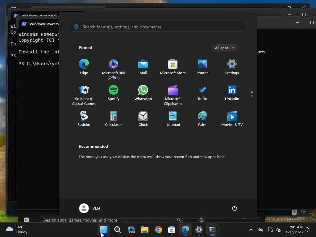Click the Windows Start button on taskbar
316x237 pixels.
pos(104,230)
